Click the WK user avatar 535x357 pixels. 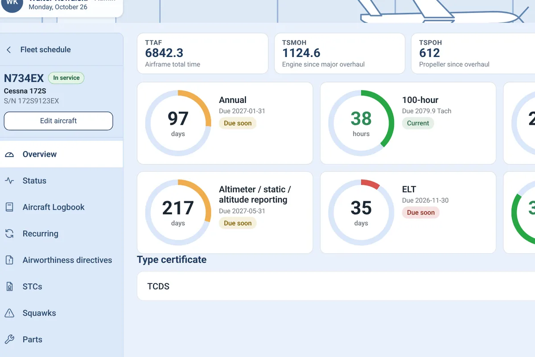click(x=12, y=3)
